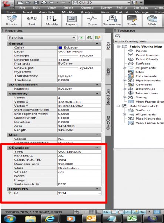Open the Annotate ribbon tab

pyautogui.click(x=47, y=12)
